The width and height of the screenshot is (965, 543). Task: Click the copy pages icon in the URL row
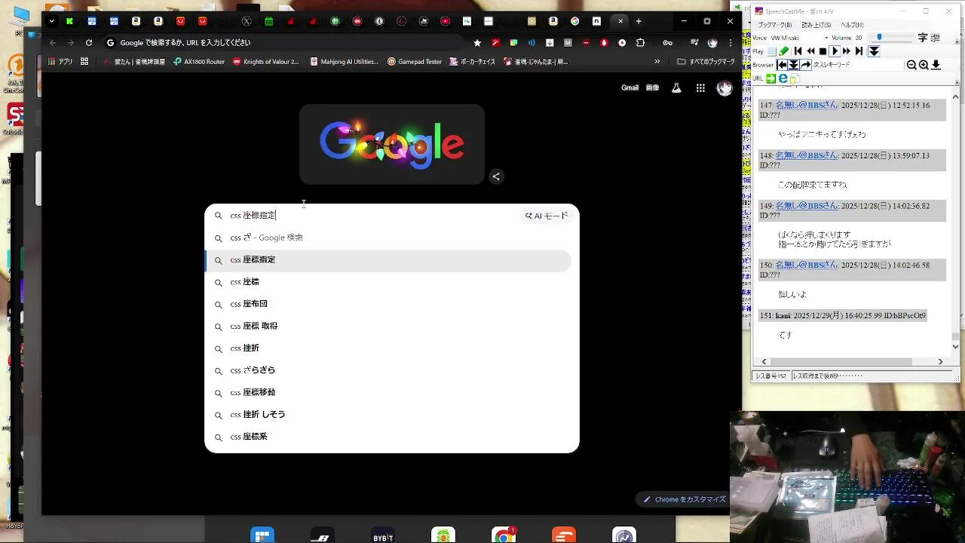tap(795, 78)
